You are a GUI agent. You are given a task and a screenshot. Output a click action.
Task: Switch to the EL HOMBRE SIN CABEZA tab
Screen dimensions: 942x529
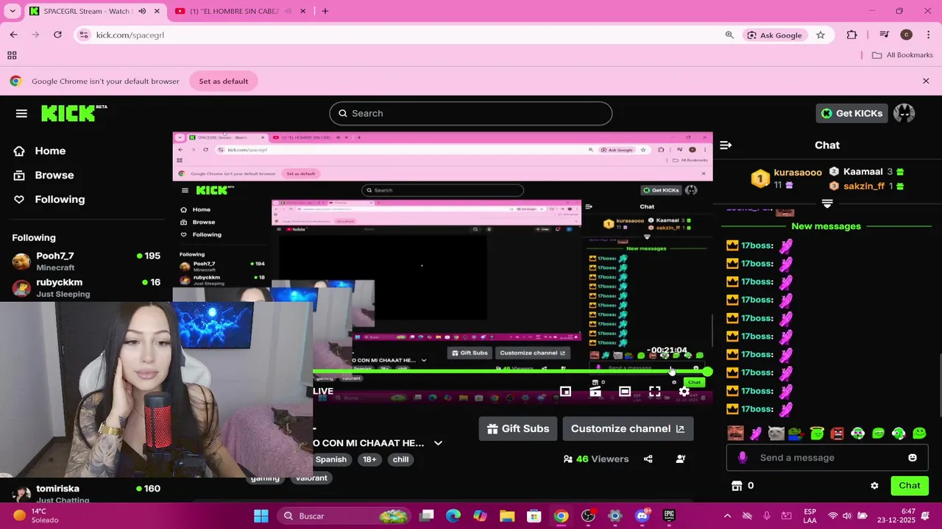(241, 11)
